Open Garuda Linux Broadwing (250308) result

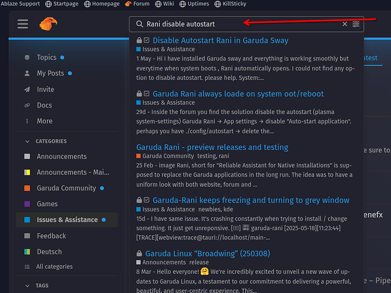pyautogui.click(x=208, y=254)
